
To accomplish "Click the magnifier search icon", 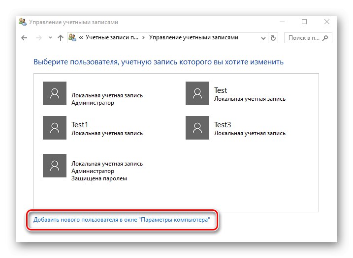I will (325, 38).
